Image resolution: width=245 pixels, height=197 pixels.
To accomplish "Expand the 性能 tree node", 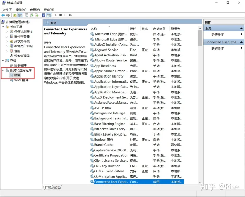I will [x=7, y=51].
